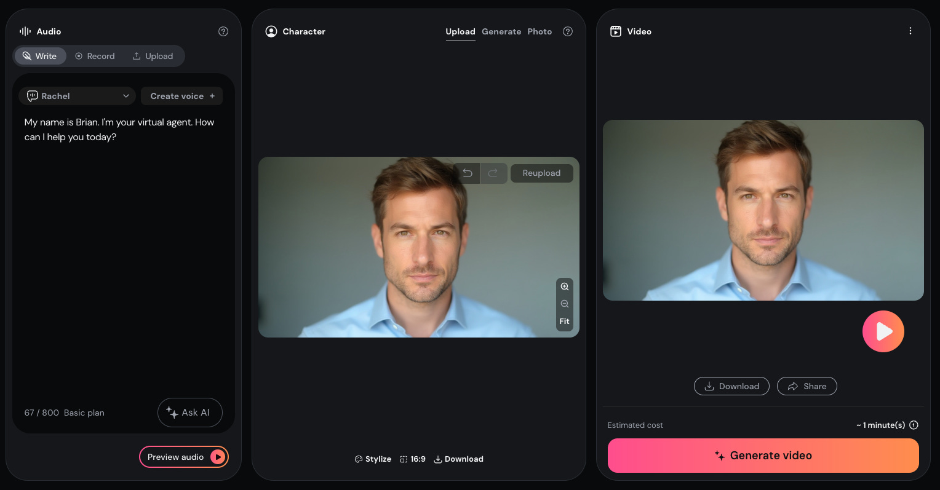Click the Character person icon
Screen dimensions: 940x490
[271, 31]
